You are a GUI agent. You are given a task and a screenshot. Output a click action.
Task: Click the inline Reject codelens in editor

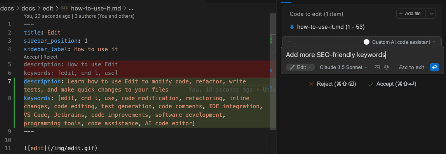[x=51, y=57]
